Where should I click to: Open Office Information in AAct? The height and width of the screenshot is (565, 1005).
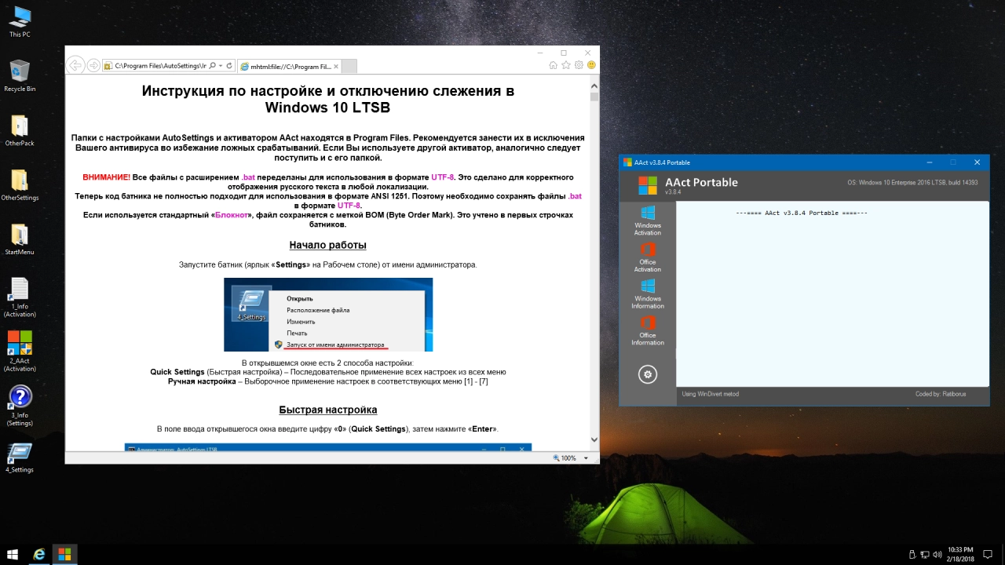tap(648, 330)
